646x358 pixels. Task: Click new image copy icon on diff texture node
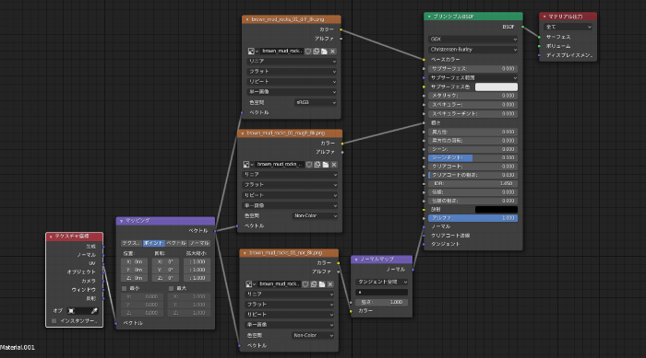tap(316, 52)
